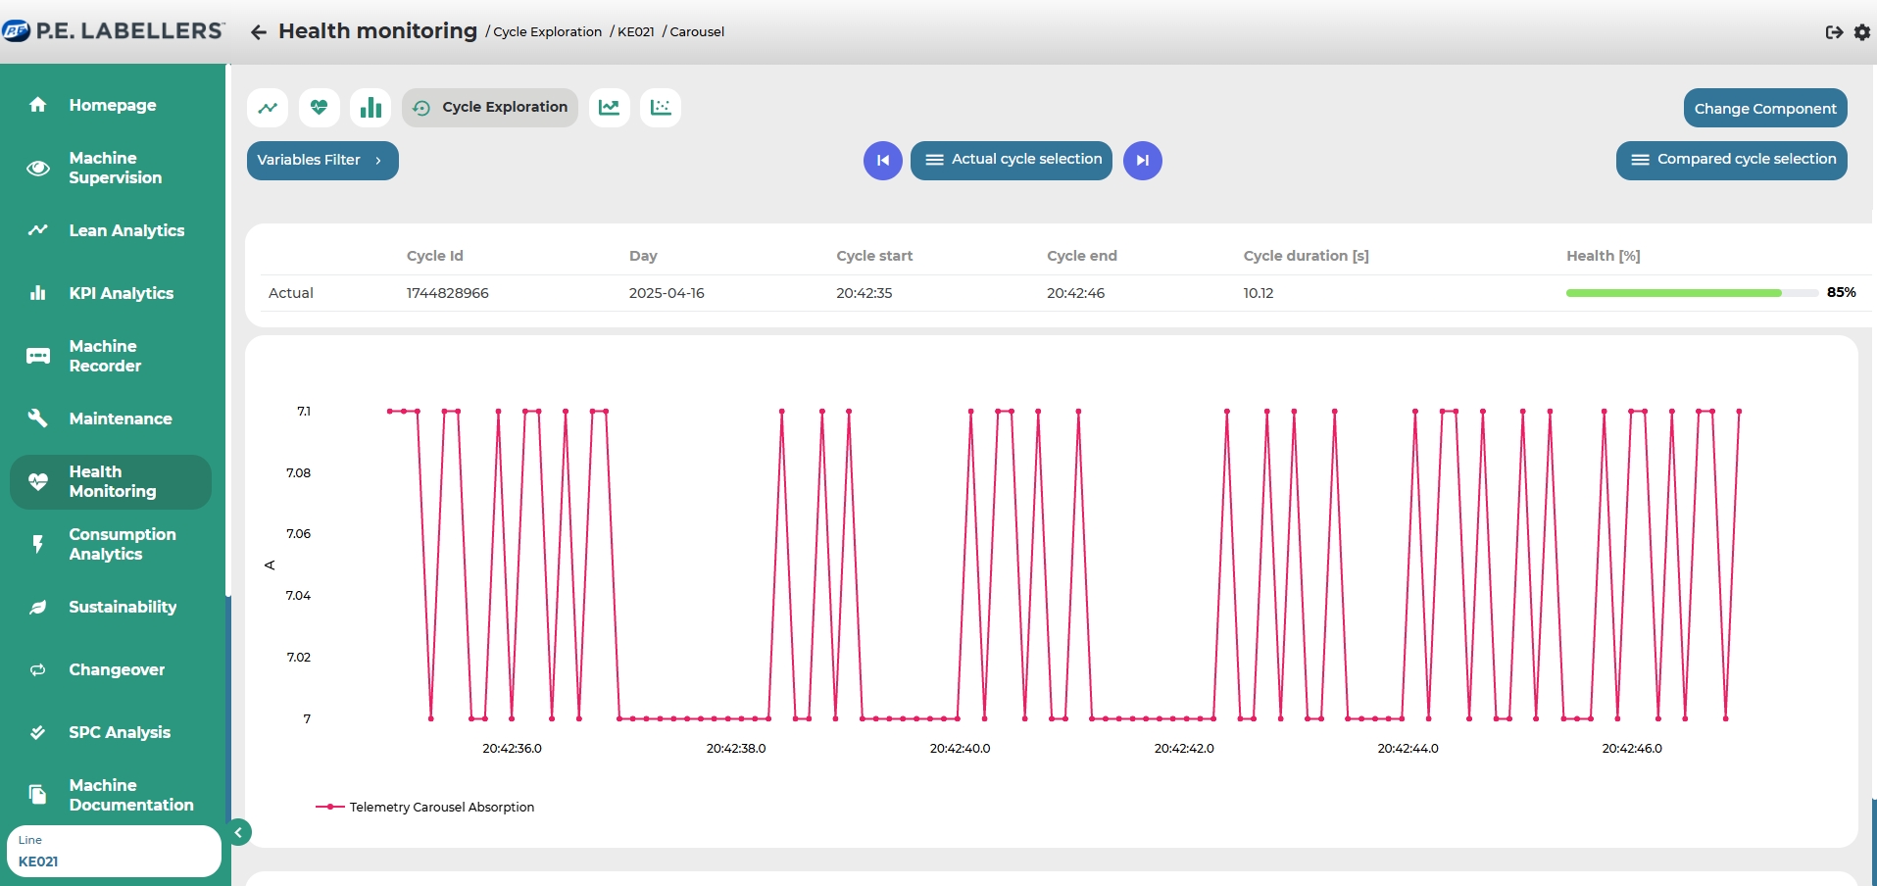Image resolution: width=1877 pixels, height=886 pixels.
Task: Select the bar chart icon button
Action: (370, 108)
